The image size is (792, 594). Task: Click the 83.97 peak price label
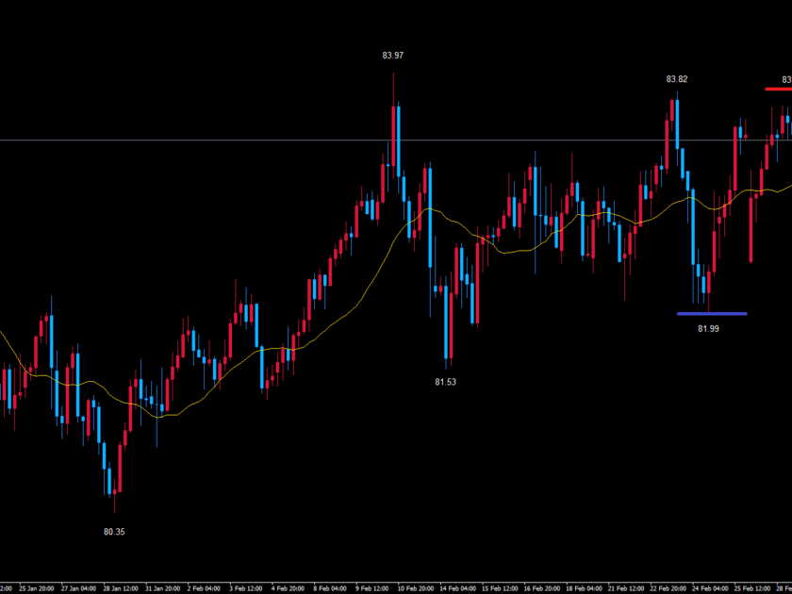[x=393, y=56]
